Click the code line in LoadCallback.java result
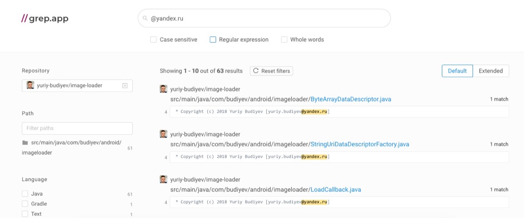The height and width of the screenshot is (218, 524). [339, 202]
